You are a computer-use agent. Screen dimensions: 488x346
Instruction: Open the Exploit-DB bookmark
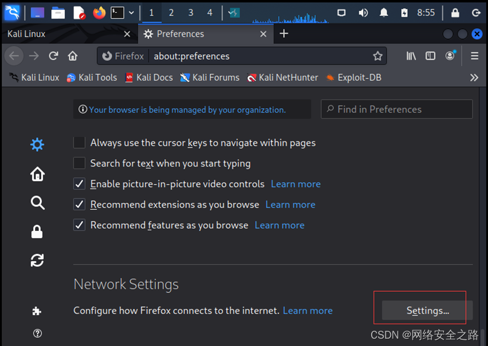point(353,77)
